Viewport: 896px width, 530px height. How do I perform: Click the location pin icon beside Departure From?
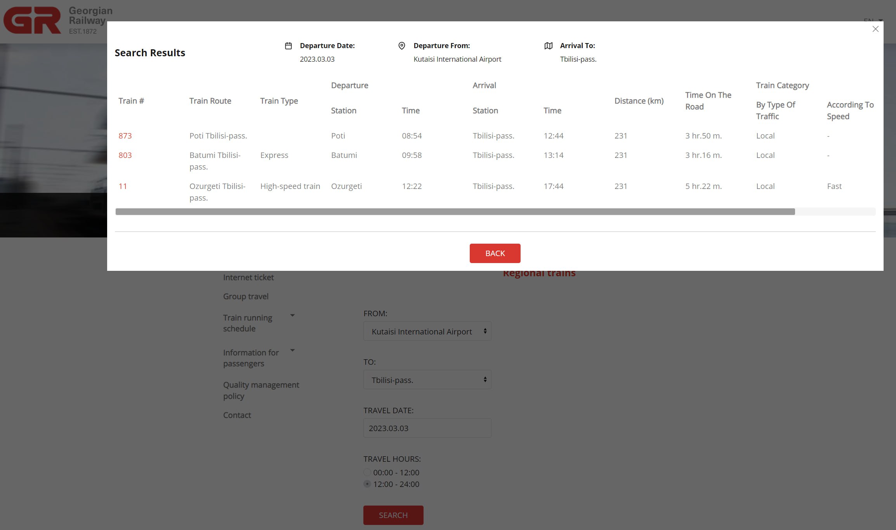click(x=402, y=46)
